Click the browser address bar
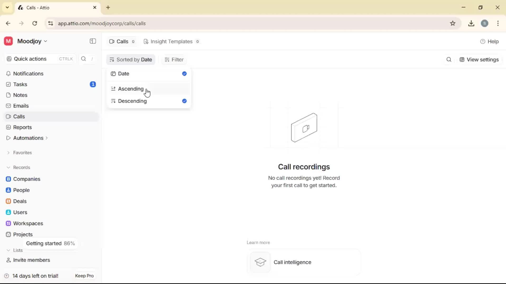506x284 pixels. (x=102, y=23)
